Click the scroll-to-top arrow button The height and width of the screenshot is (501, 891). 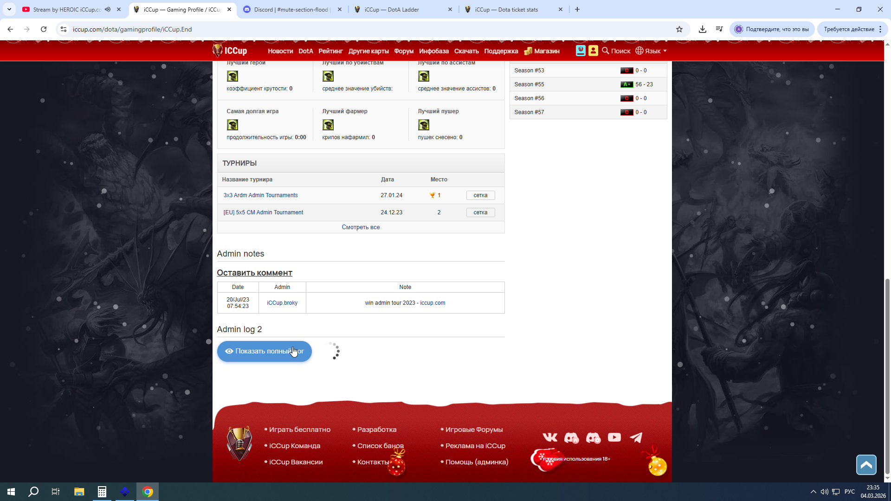pyautogui.click(x=866, y=465)
